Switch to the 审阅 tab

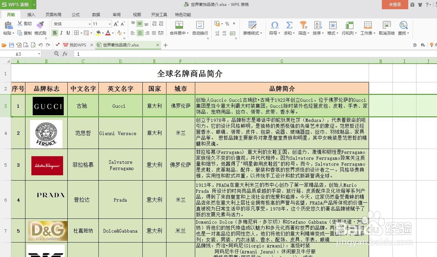(x=117, y=14)
